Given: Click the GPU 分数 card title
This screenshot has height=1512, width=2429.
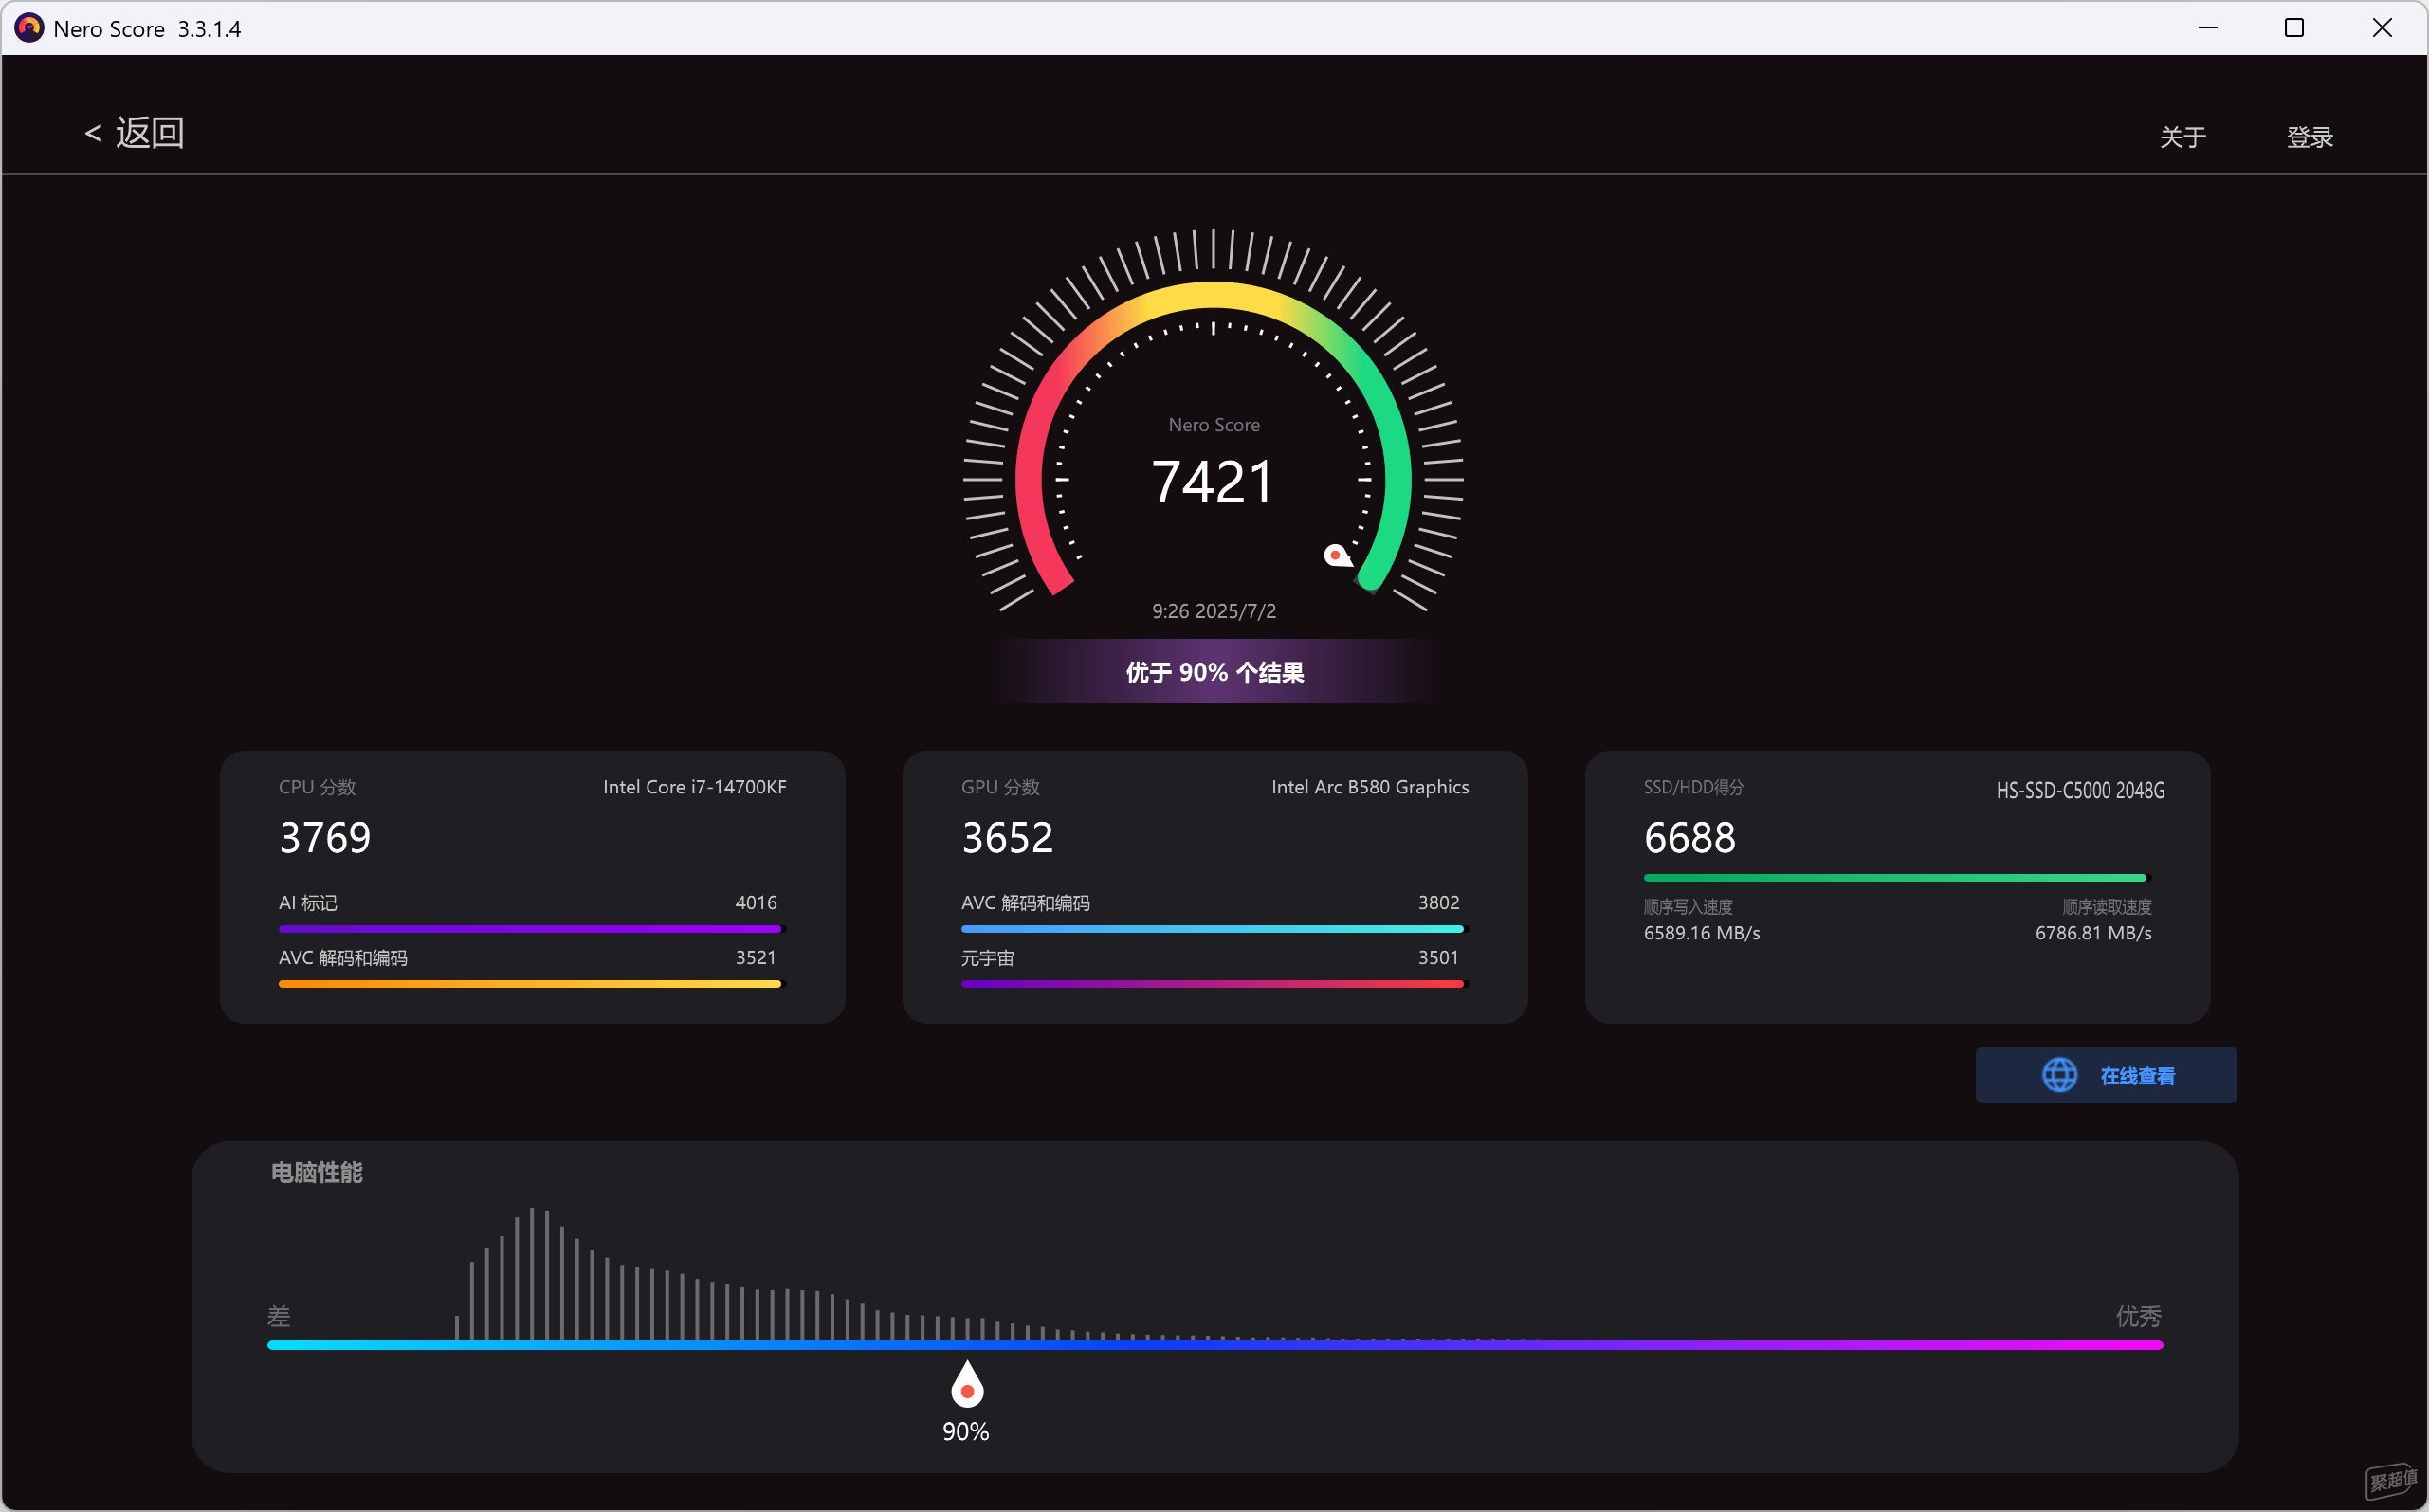Looking at the screenshot, I should 1000,787.
